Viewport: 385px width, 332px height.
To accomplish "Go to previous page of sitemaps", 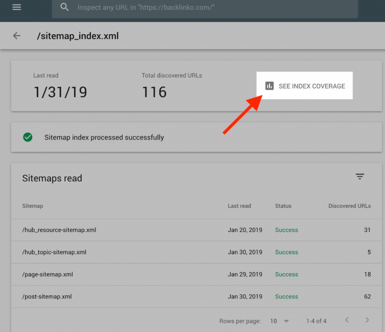I will click(347, 320).
